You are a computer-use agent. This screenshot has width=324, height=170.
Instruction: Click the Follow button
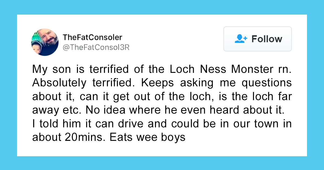pos(257,39)
